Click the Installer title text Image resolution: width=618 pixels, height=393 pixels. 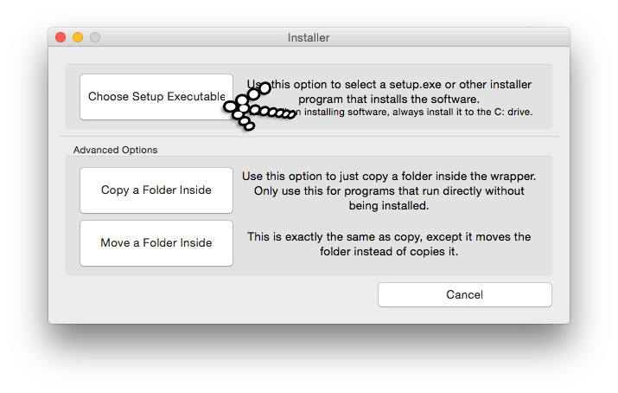(309, 38)
